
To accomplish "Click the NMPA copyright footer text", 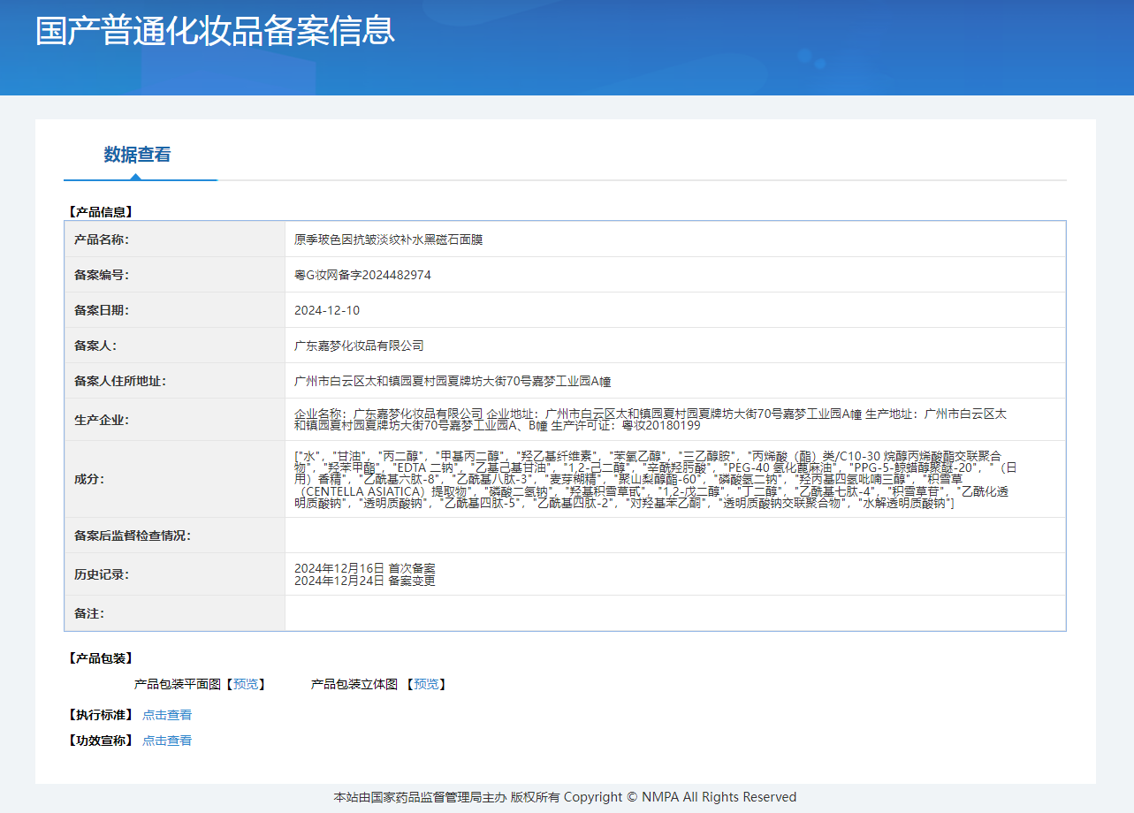I will pyautogui.click(x=565, y=797).
